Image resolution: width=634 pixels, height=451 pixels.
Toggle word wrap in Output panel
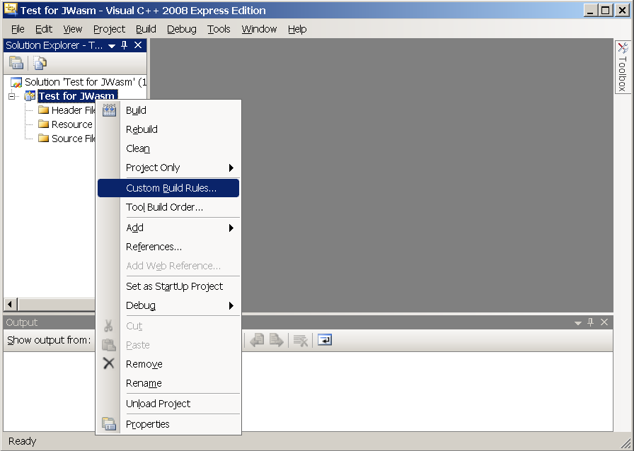click(324, 340)
